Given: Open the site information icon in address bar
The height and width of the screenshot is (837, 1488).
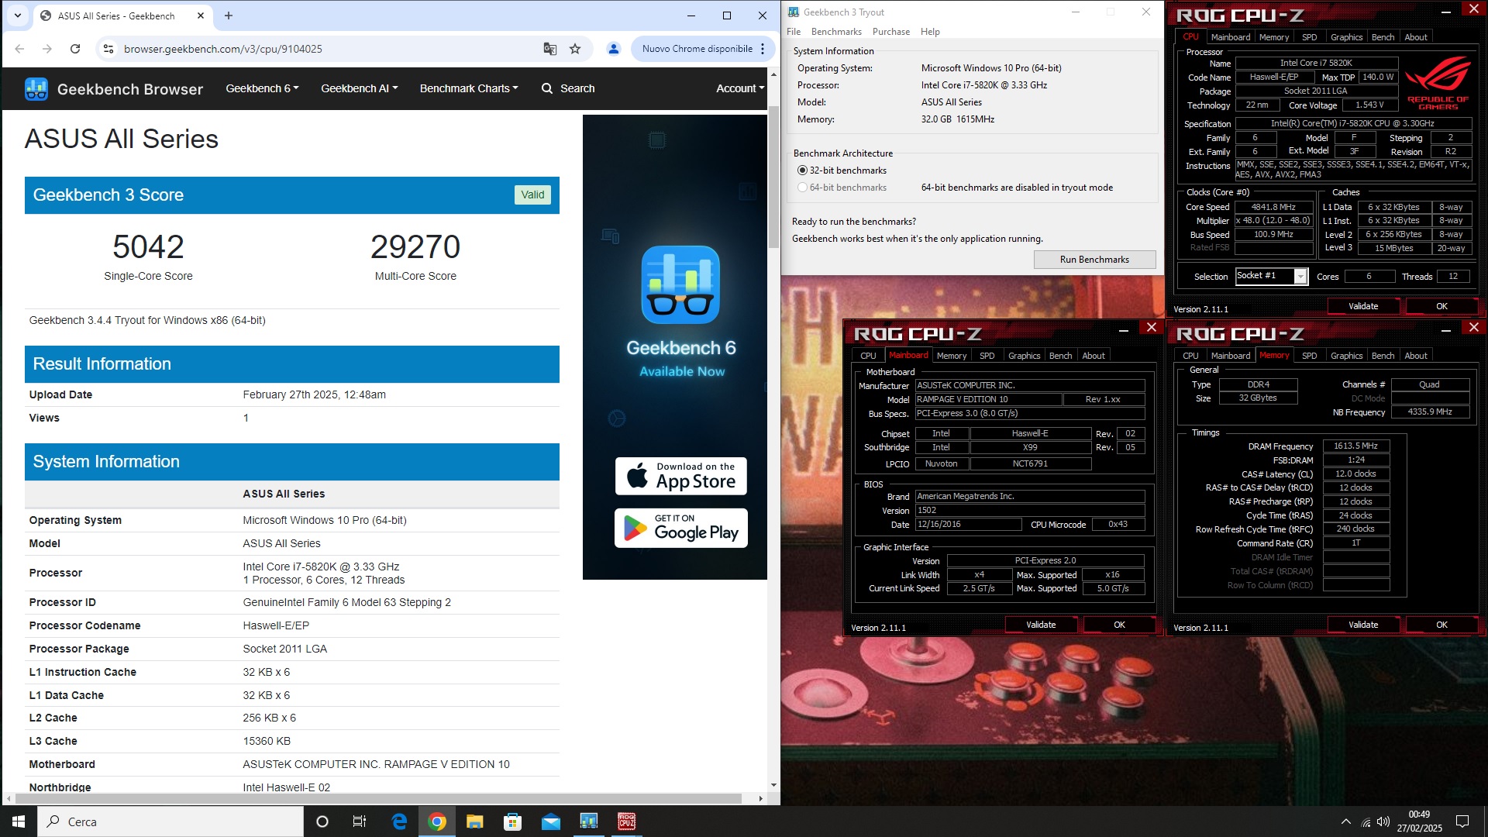Looking at the screenshot, I should pos(108,49).
